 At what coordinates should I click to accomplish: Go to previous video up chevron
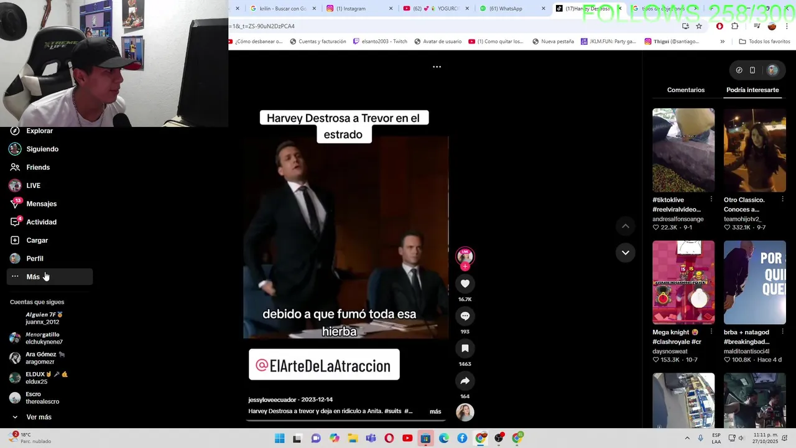point(625,226)
